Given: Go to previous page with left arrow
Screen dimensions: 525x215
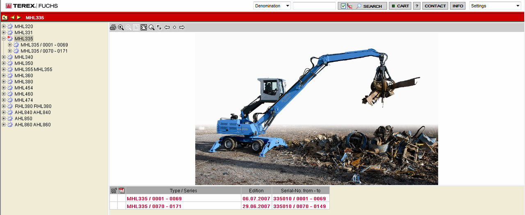Looking at the screenshot, I should 167,27.
